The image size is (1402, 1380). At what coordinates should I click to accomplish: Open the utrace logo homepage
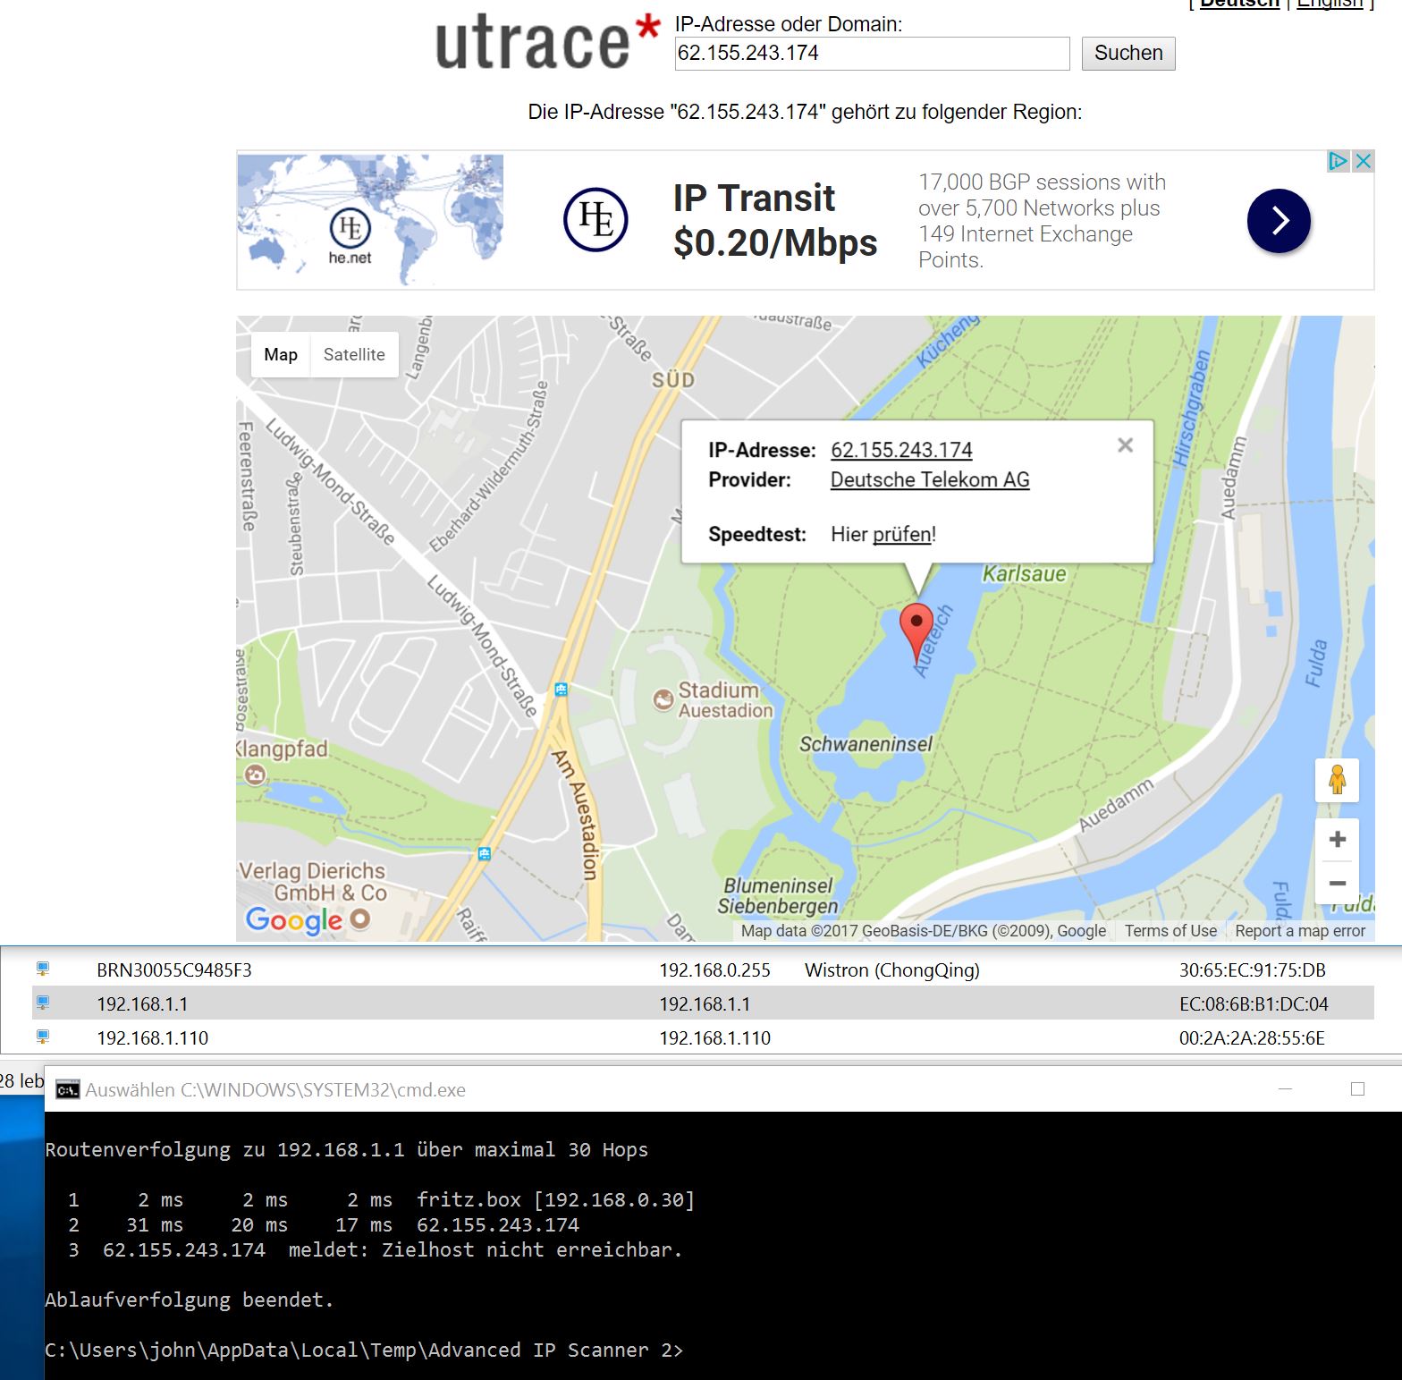(547, 43)
